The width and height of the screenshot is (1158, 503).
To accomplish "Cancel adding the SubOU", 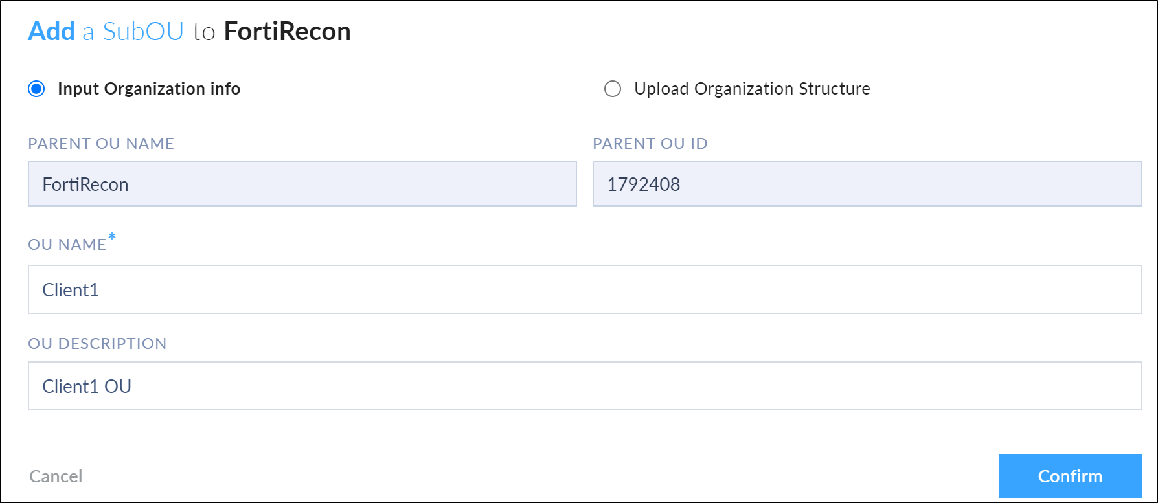I will tap(56, 476).
